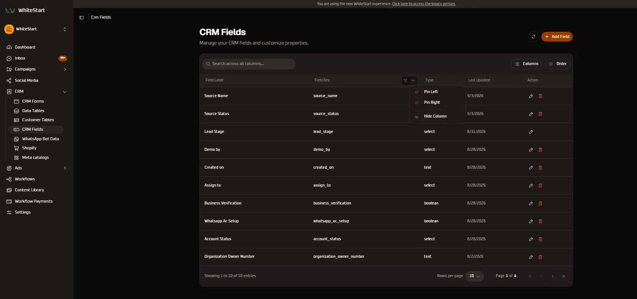Click the Order button
This screenshot has width=637, height=299.
[x=558, y=64]
